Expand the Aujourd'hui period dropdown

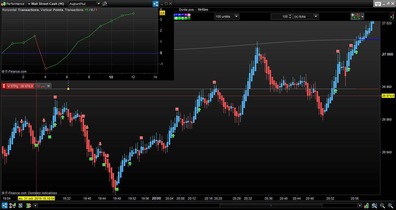(x=99, y=4)
